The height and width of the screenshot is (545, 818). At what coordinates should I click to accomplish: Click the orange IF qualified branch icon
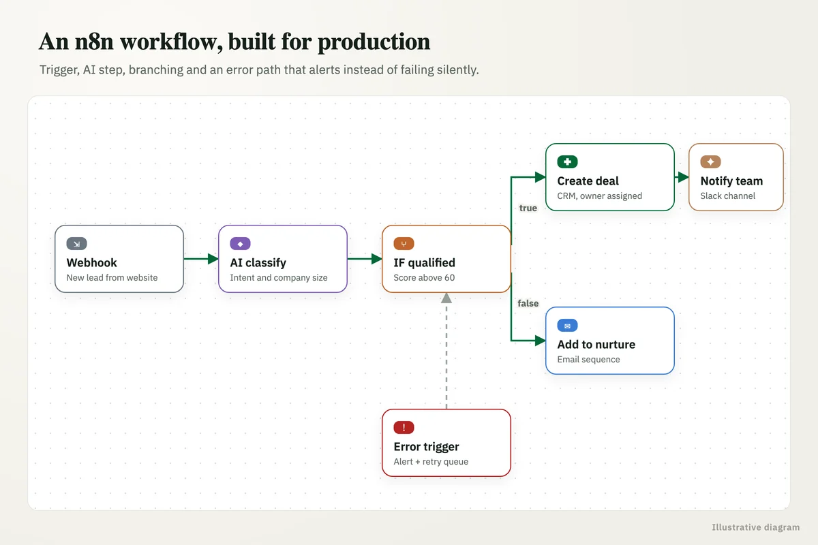pyautogui.click(x=404, y=243)
